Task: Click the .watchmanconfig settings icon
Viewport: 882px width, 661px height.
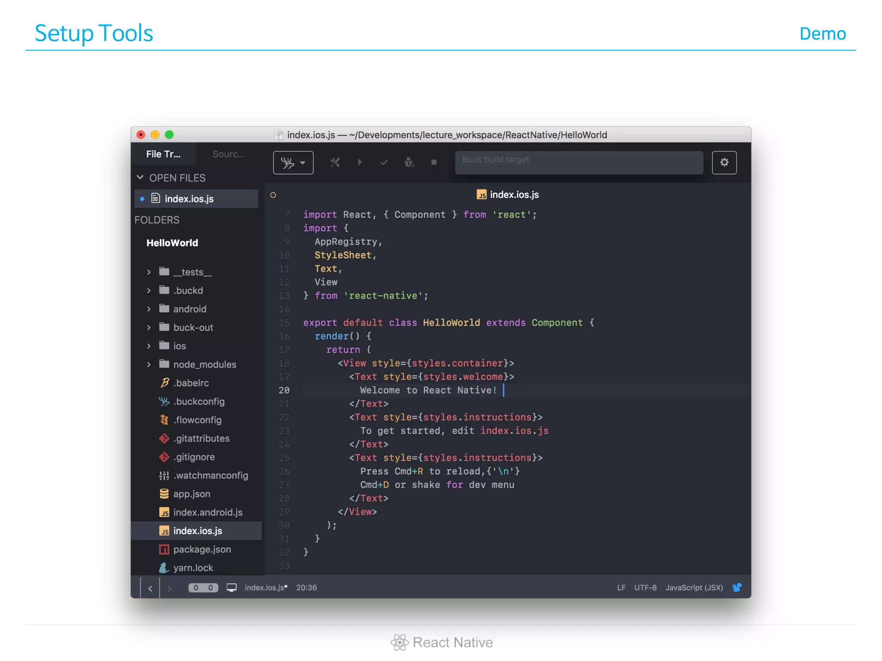Action: (164, 475)
